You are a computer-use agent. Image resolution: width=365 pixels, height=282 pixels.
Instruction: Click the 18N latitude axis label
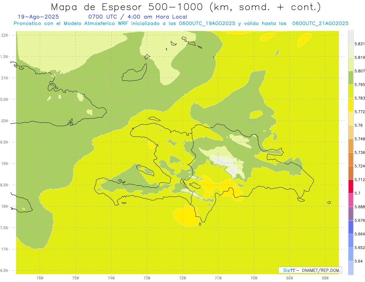pyautogui.click(x=5, y=207)
